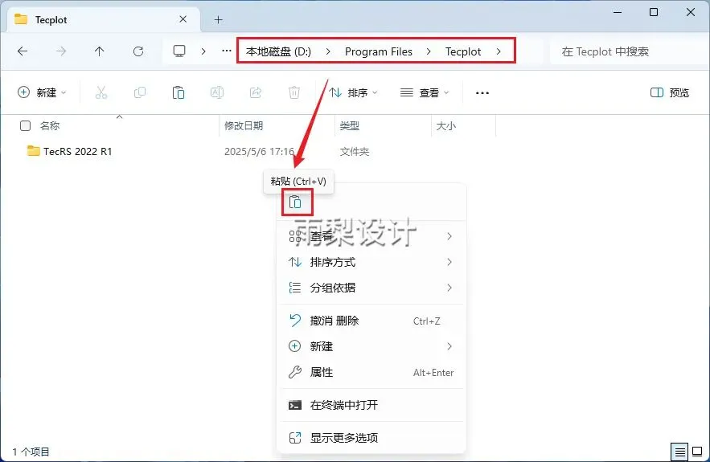
Task: Expand chevron after 本地磁盘 (D:)
Action: coord(328,51)
